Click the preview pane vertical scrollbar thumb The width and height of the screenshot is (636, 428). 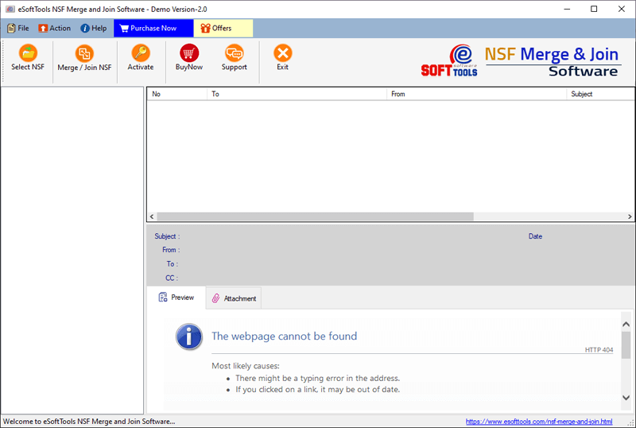(626, 345)
